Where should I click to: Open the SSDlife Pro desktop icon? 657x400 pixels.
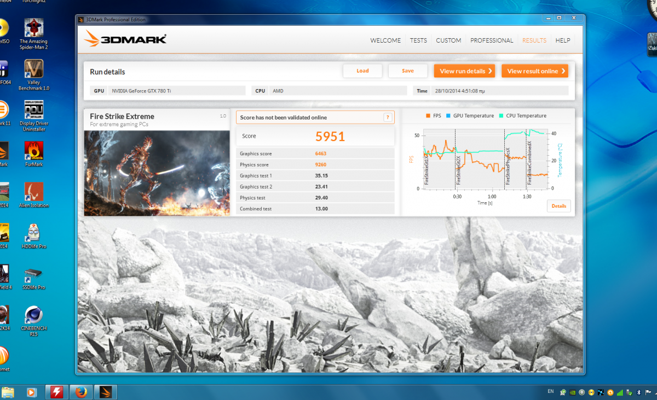click(x=34, y=277)
